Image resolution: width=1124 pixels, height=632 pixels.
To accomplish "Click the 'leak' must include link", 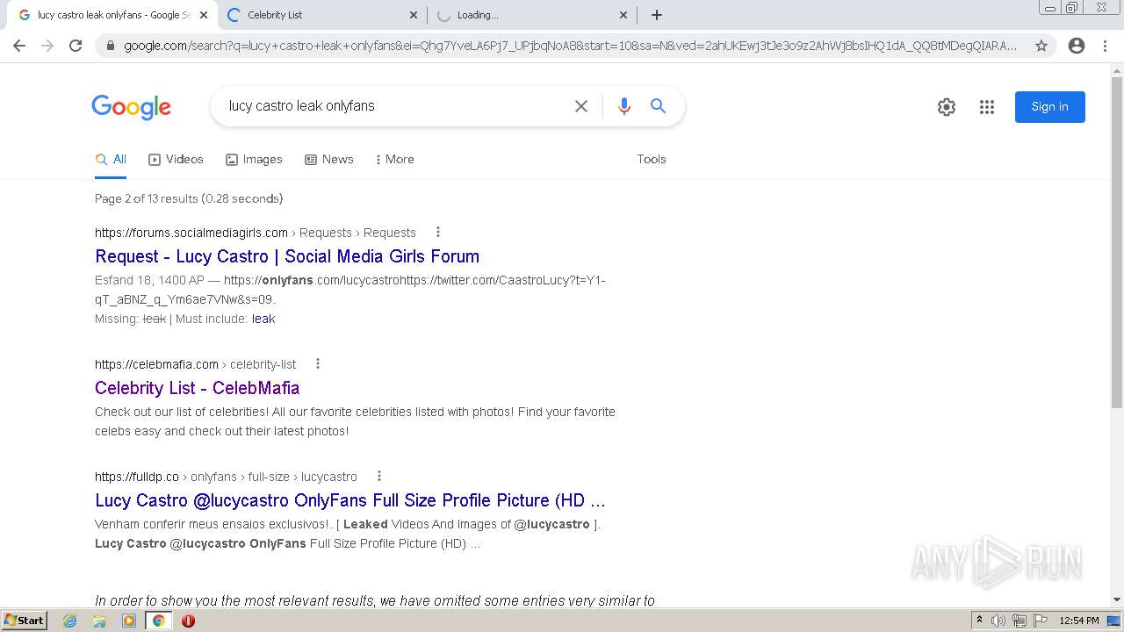I will coord(263,319).
